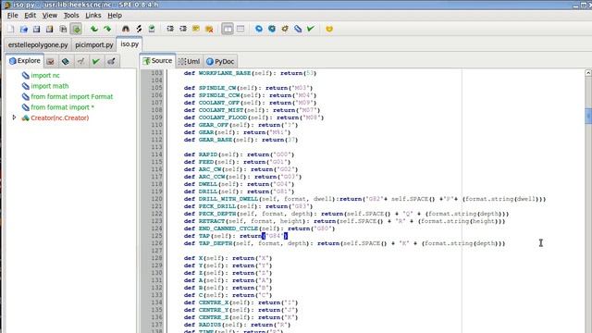Click the 'def CENTRE_X' code line
The width and height of the screenshot is (592, 333).
(x=240, y=302)
